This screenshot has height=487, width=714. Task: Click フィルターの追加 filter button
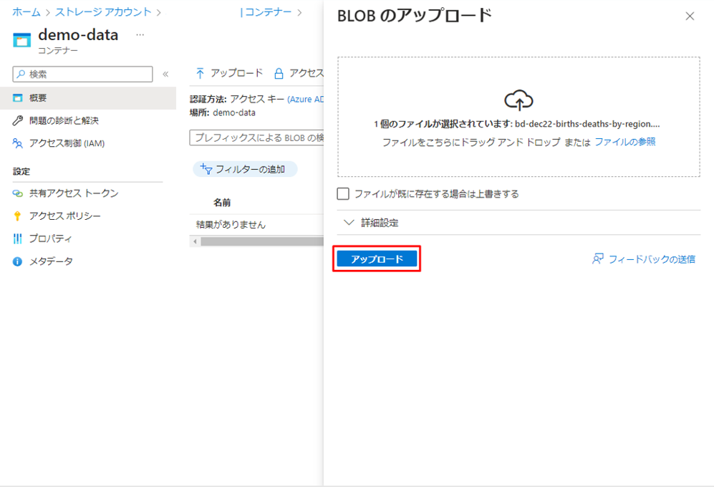pos(245,169)
